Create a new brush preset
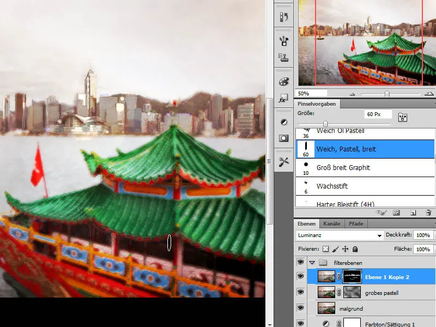This screenshot has height=327, width=436. click(x=413, y=213)
